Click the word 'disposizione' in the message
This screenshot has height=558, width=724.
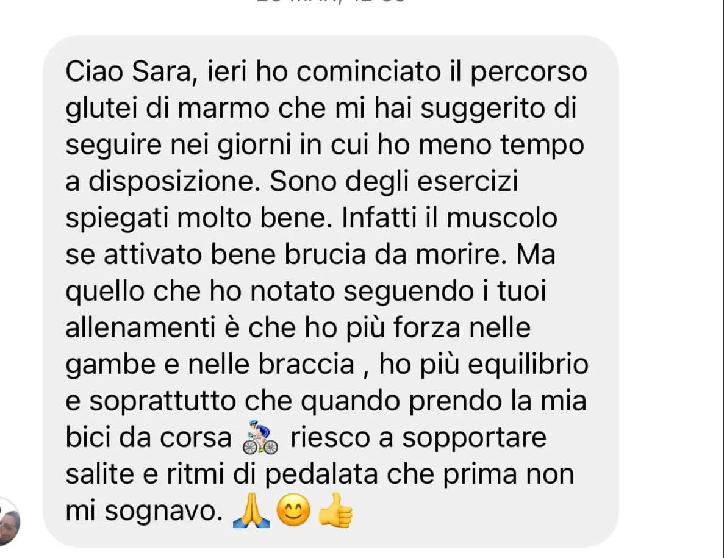(171, 182)
